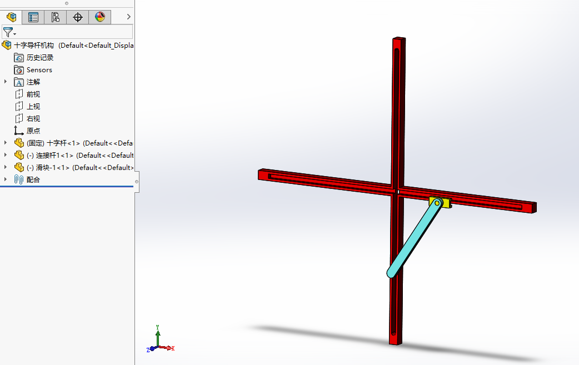Expand the 连接杆1<1> component
Screen dimensions: 579x365
click(5, 154)
